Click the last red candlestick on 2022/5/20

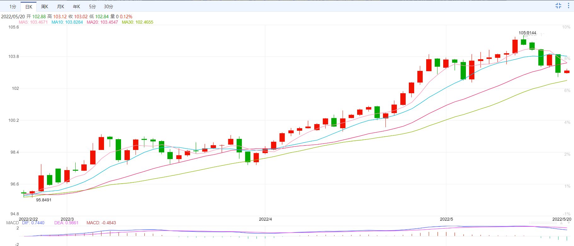pos(567,72)
